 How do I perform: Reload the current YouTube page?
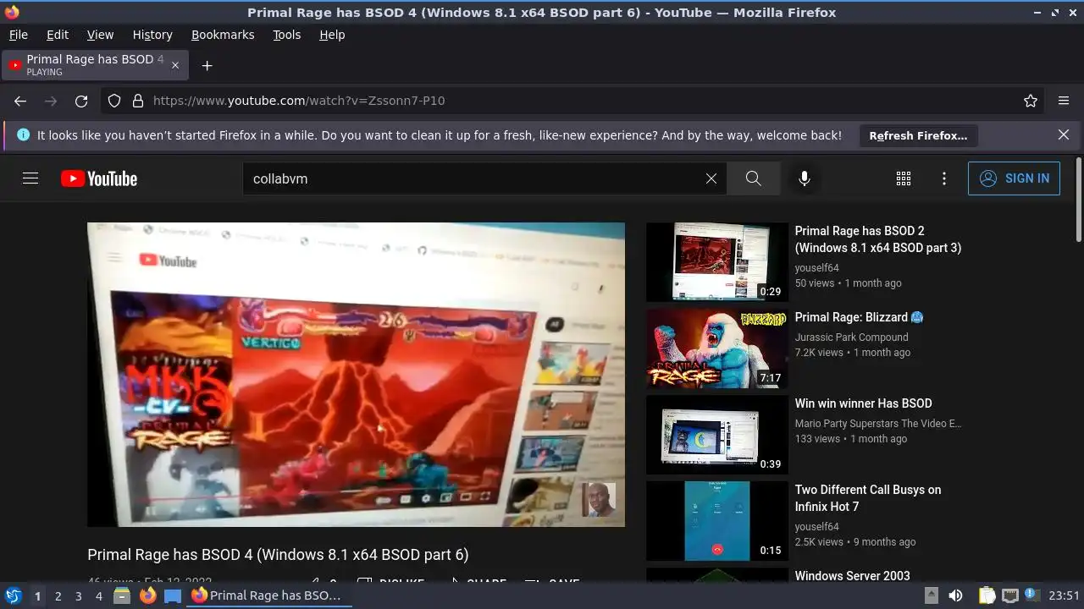coord(81,101)
